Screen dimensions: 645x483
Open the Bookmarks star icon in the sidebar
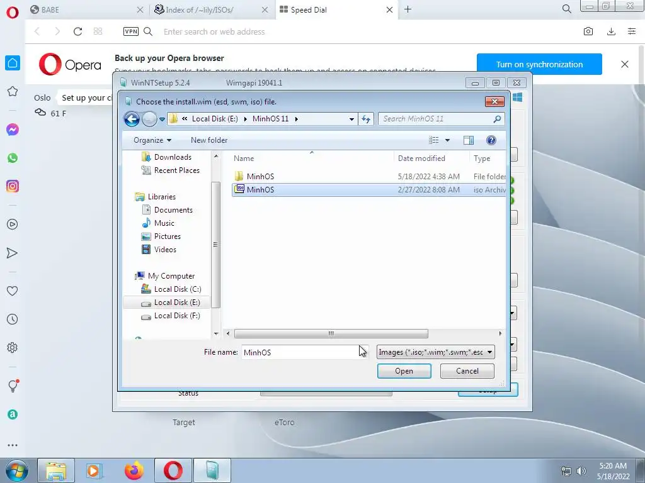[13, 91]
